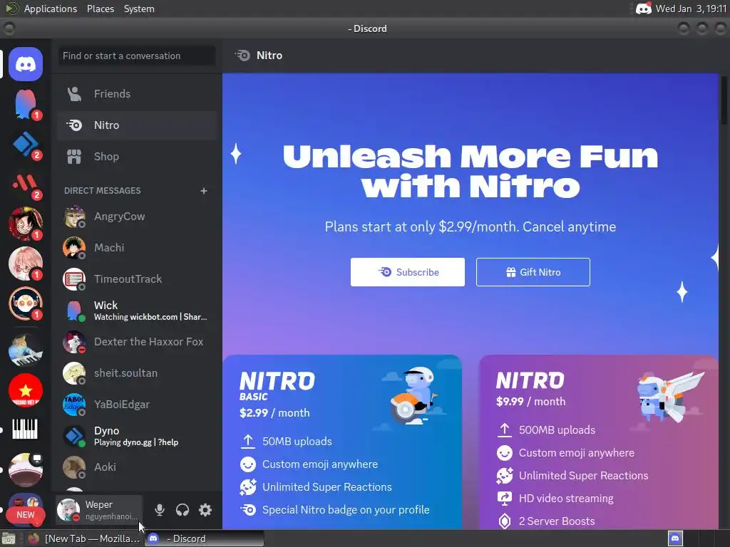Image resolution: width=730 pixels, height=547 pixels.
Task: Click the 2 Server Boosts icon
Action: (505, 521)
